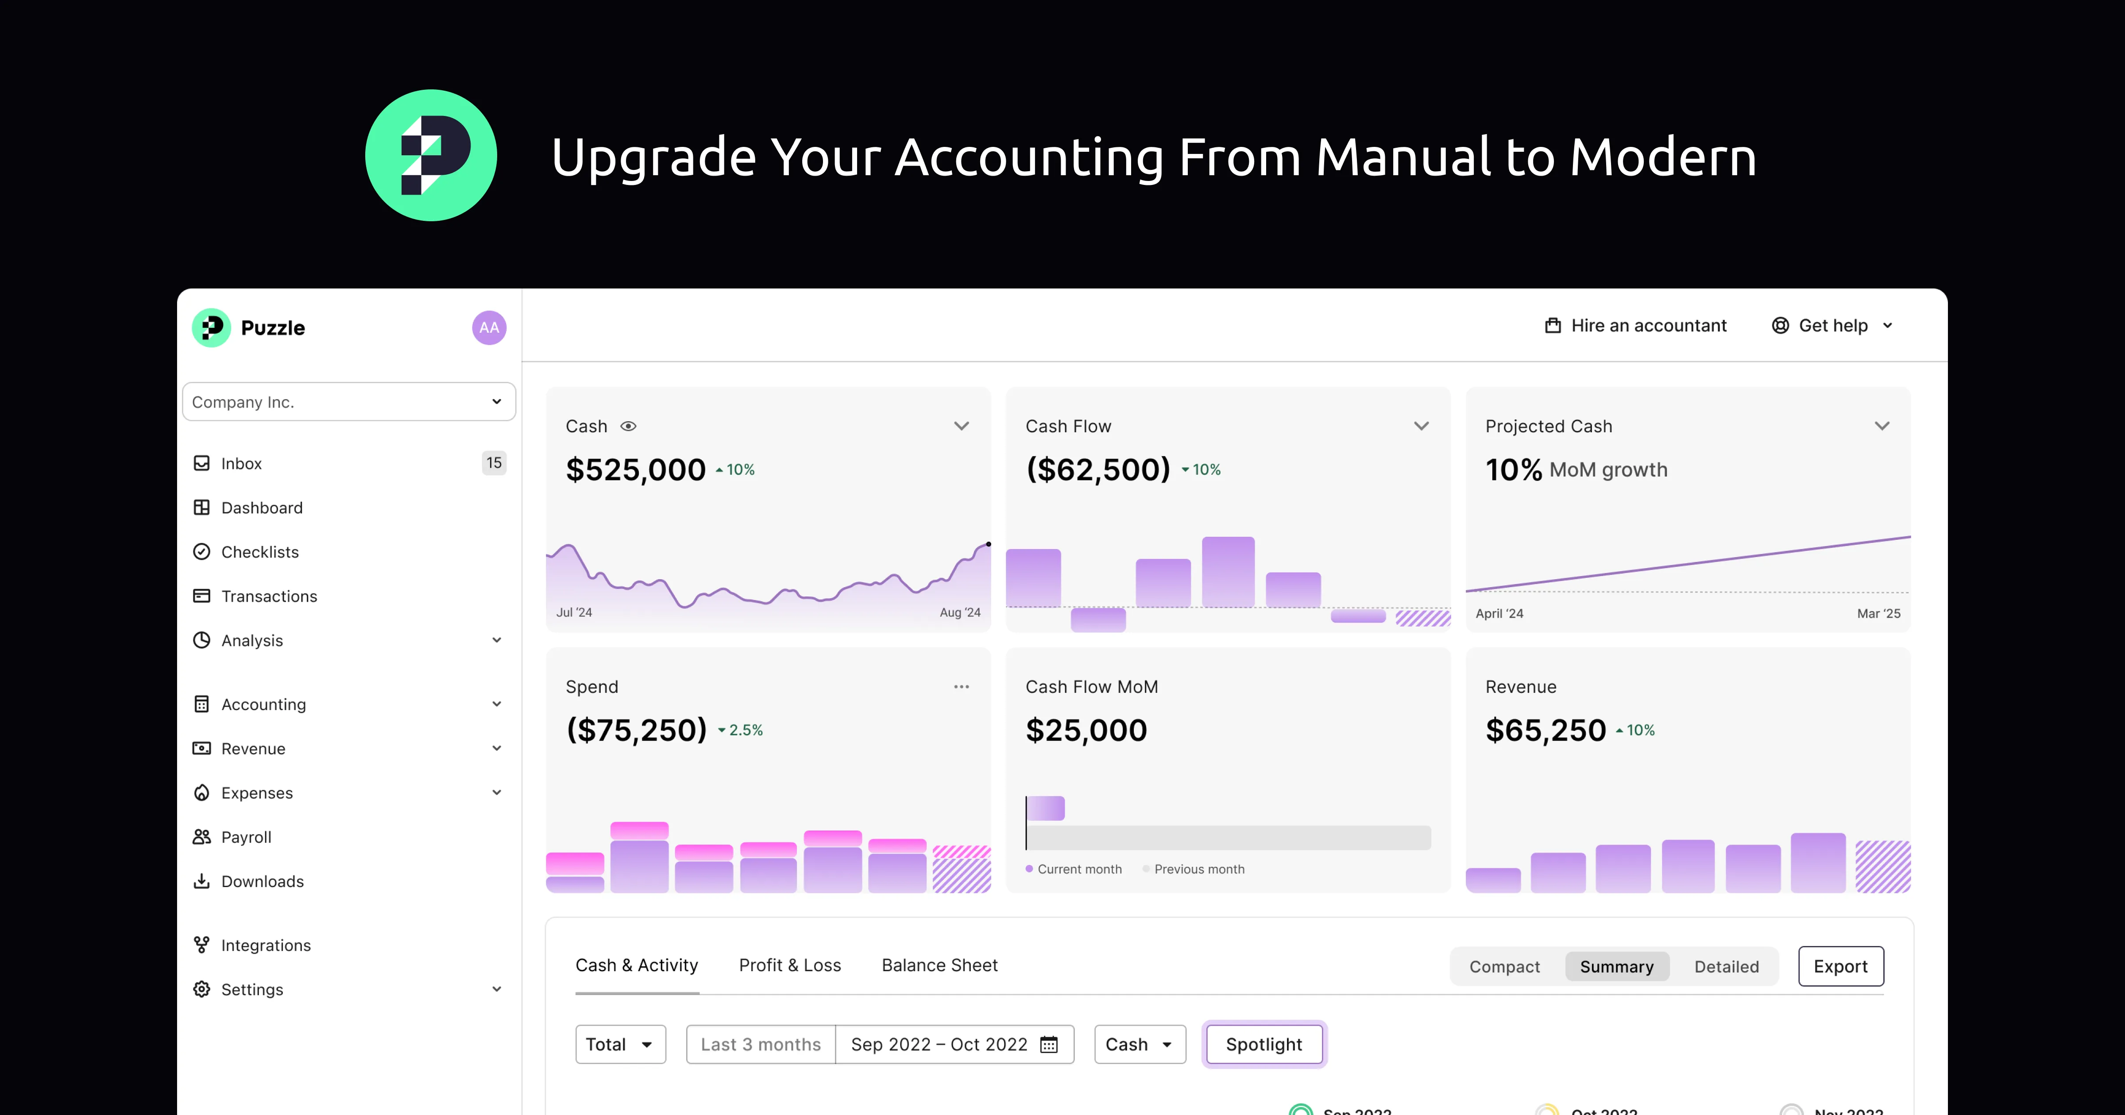The width and height of the screenshot is (2125, 1115).
Task: Open the Balance Sheet tab
Action: point(939,965)
